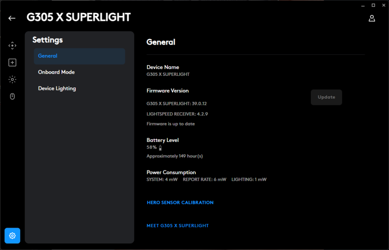The height and width of the screenshot is (250, 389).
Task: Open MEET G305 X SUPERLIGHT link
Action: (x=177, y=225)
